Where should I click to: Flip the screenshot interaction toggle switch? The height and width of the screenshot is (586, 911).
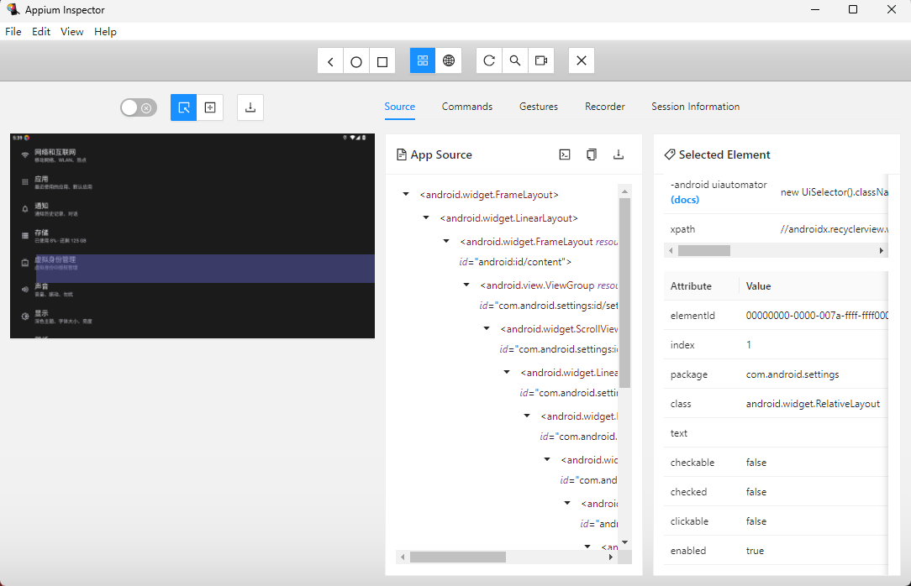[138, 107]
